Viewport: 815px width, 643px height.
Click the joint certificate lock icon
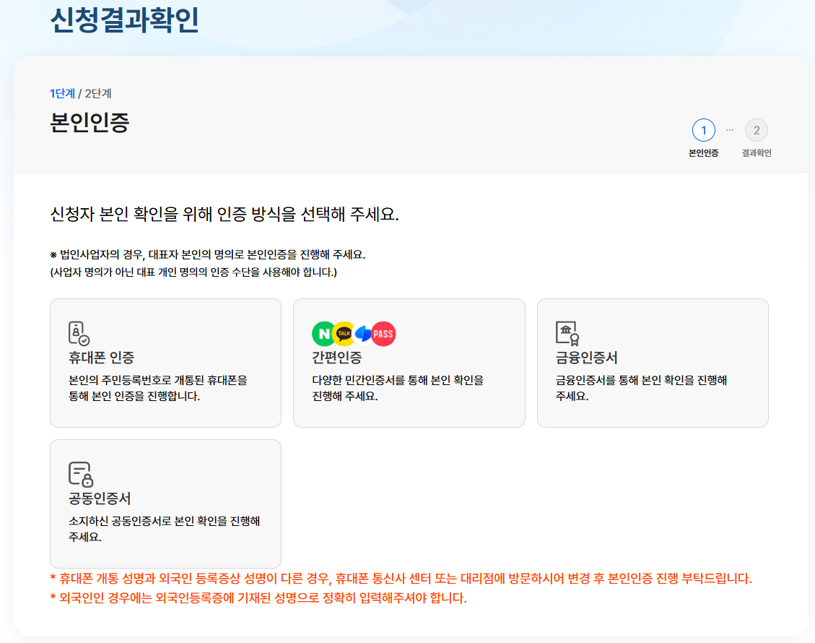click(81, 475)
